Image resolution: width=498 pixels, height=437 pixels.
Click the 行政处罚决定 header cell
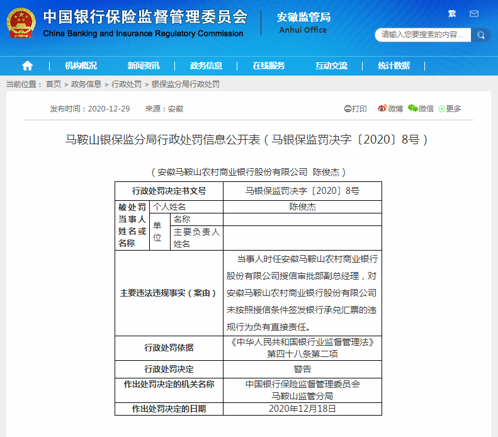pyautogui.click(x=169, y=369)
